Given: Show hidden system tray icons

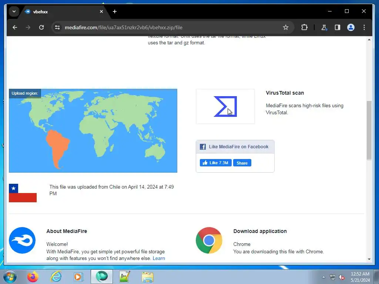Looking at the screenshot, I should pos(323,277).
